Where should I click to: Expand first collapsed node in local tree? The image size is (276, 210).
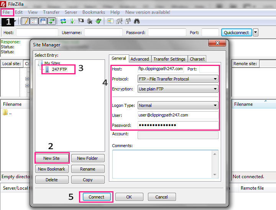27,79
